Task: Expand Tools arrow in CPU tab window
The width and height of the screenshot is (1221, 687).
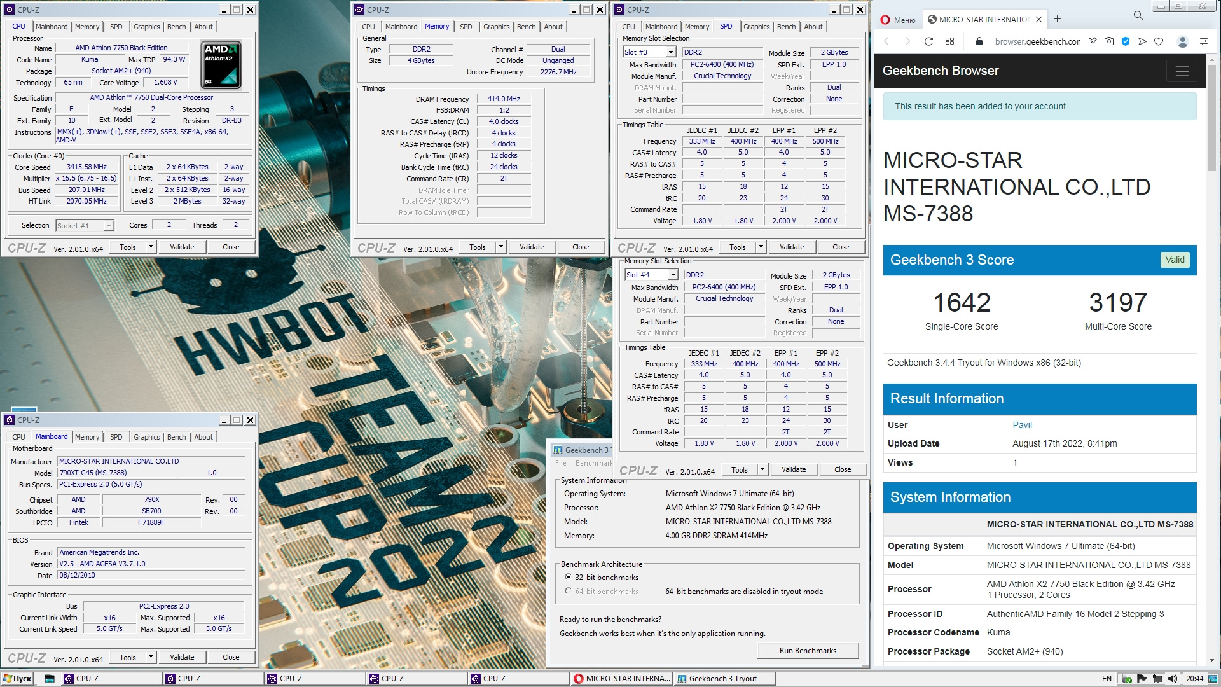Action: point(151,247)
